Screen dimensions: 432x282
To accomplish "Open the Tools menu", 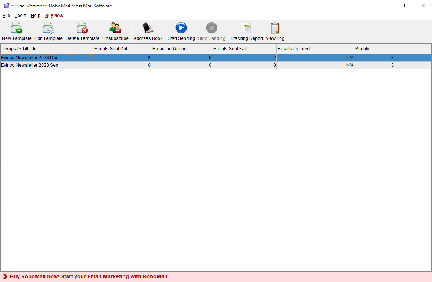I will 20,16.
